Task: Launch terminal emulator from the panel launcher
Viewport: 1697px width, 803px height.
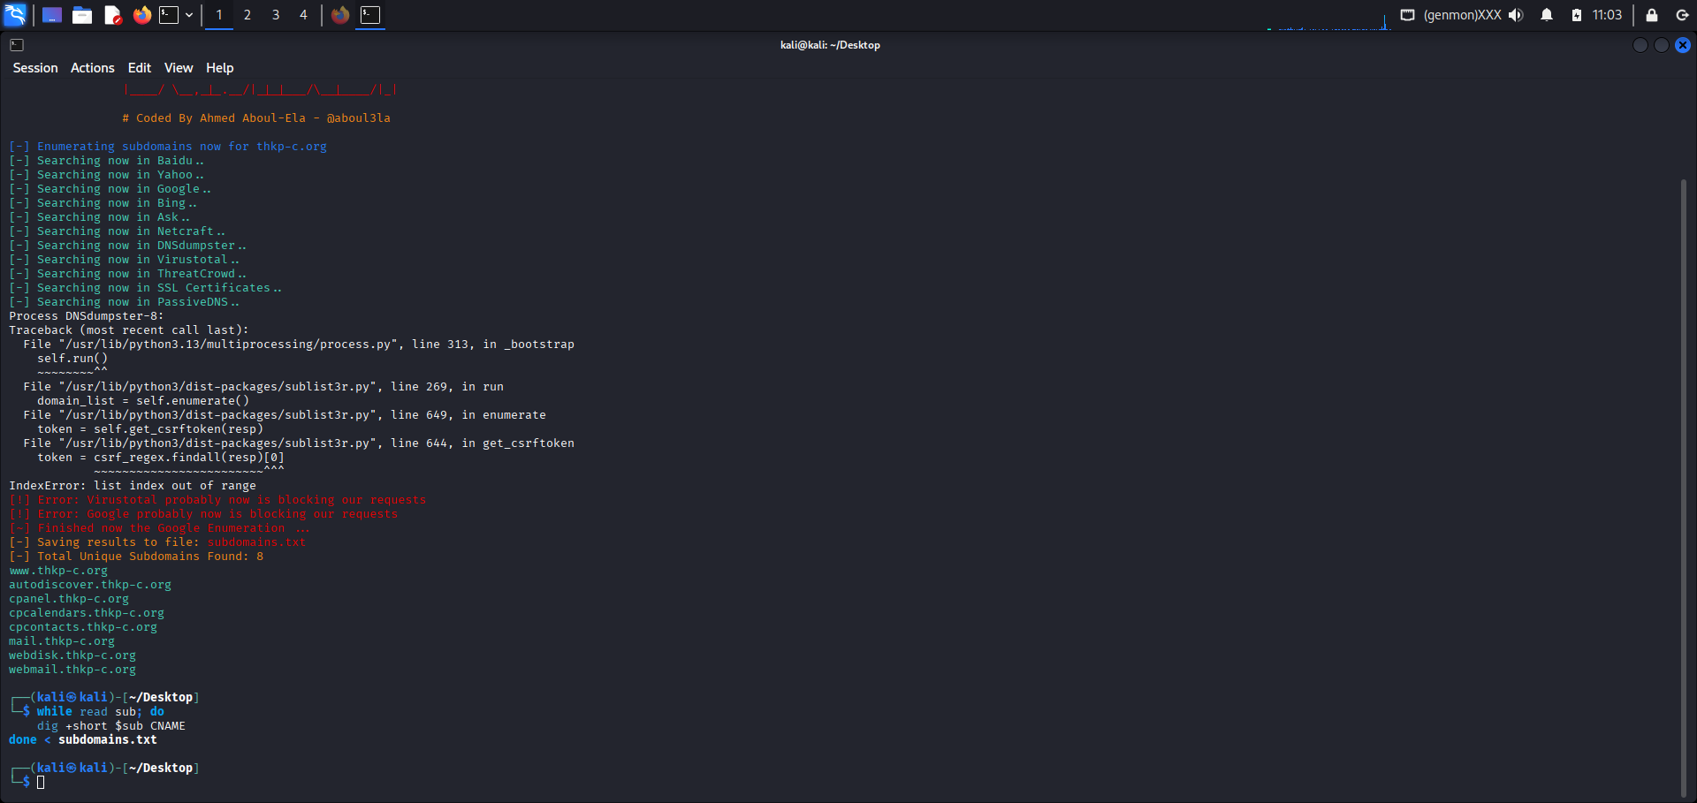Action: pyautogui.click(x=169, y=15)
